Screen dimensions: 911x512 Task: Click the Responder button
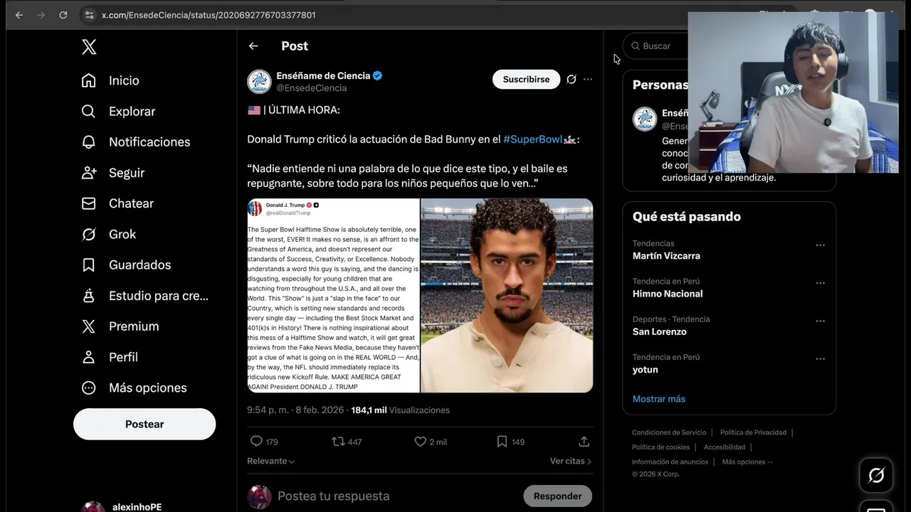coord(557,496)
